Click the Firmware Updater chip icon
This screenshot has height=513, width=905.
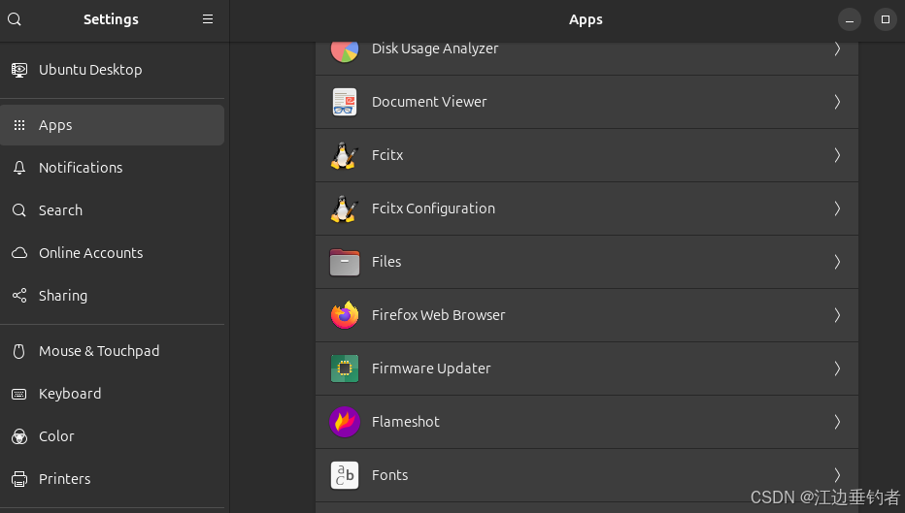(345, 369)
